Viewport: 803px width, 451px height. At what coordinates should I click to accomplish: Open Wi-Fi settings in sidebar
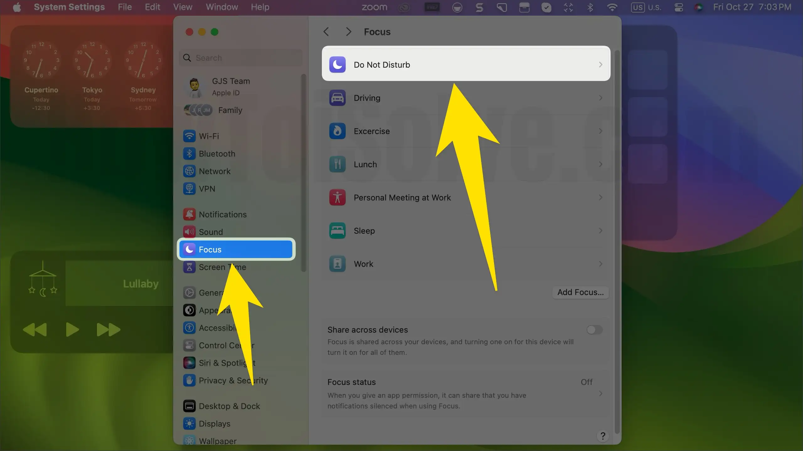point(236,136)
